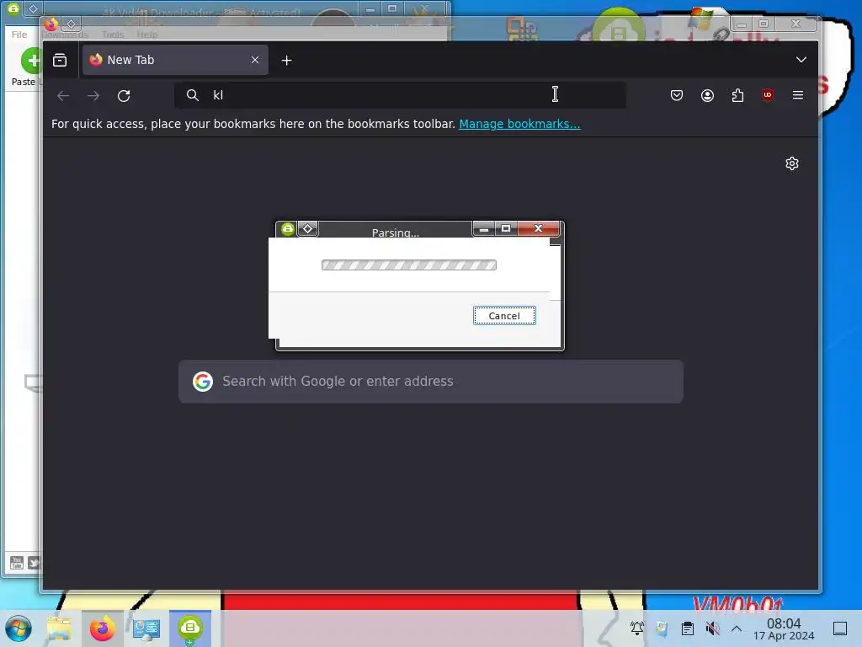Open File menu in 4K Video Downloader
Viewport: 862px width, 647px height.
coord(19,35)
